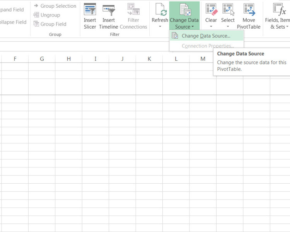Select column G header
The height and width of the screenshot is (232, 290).
pos(42,59)
